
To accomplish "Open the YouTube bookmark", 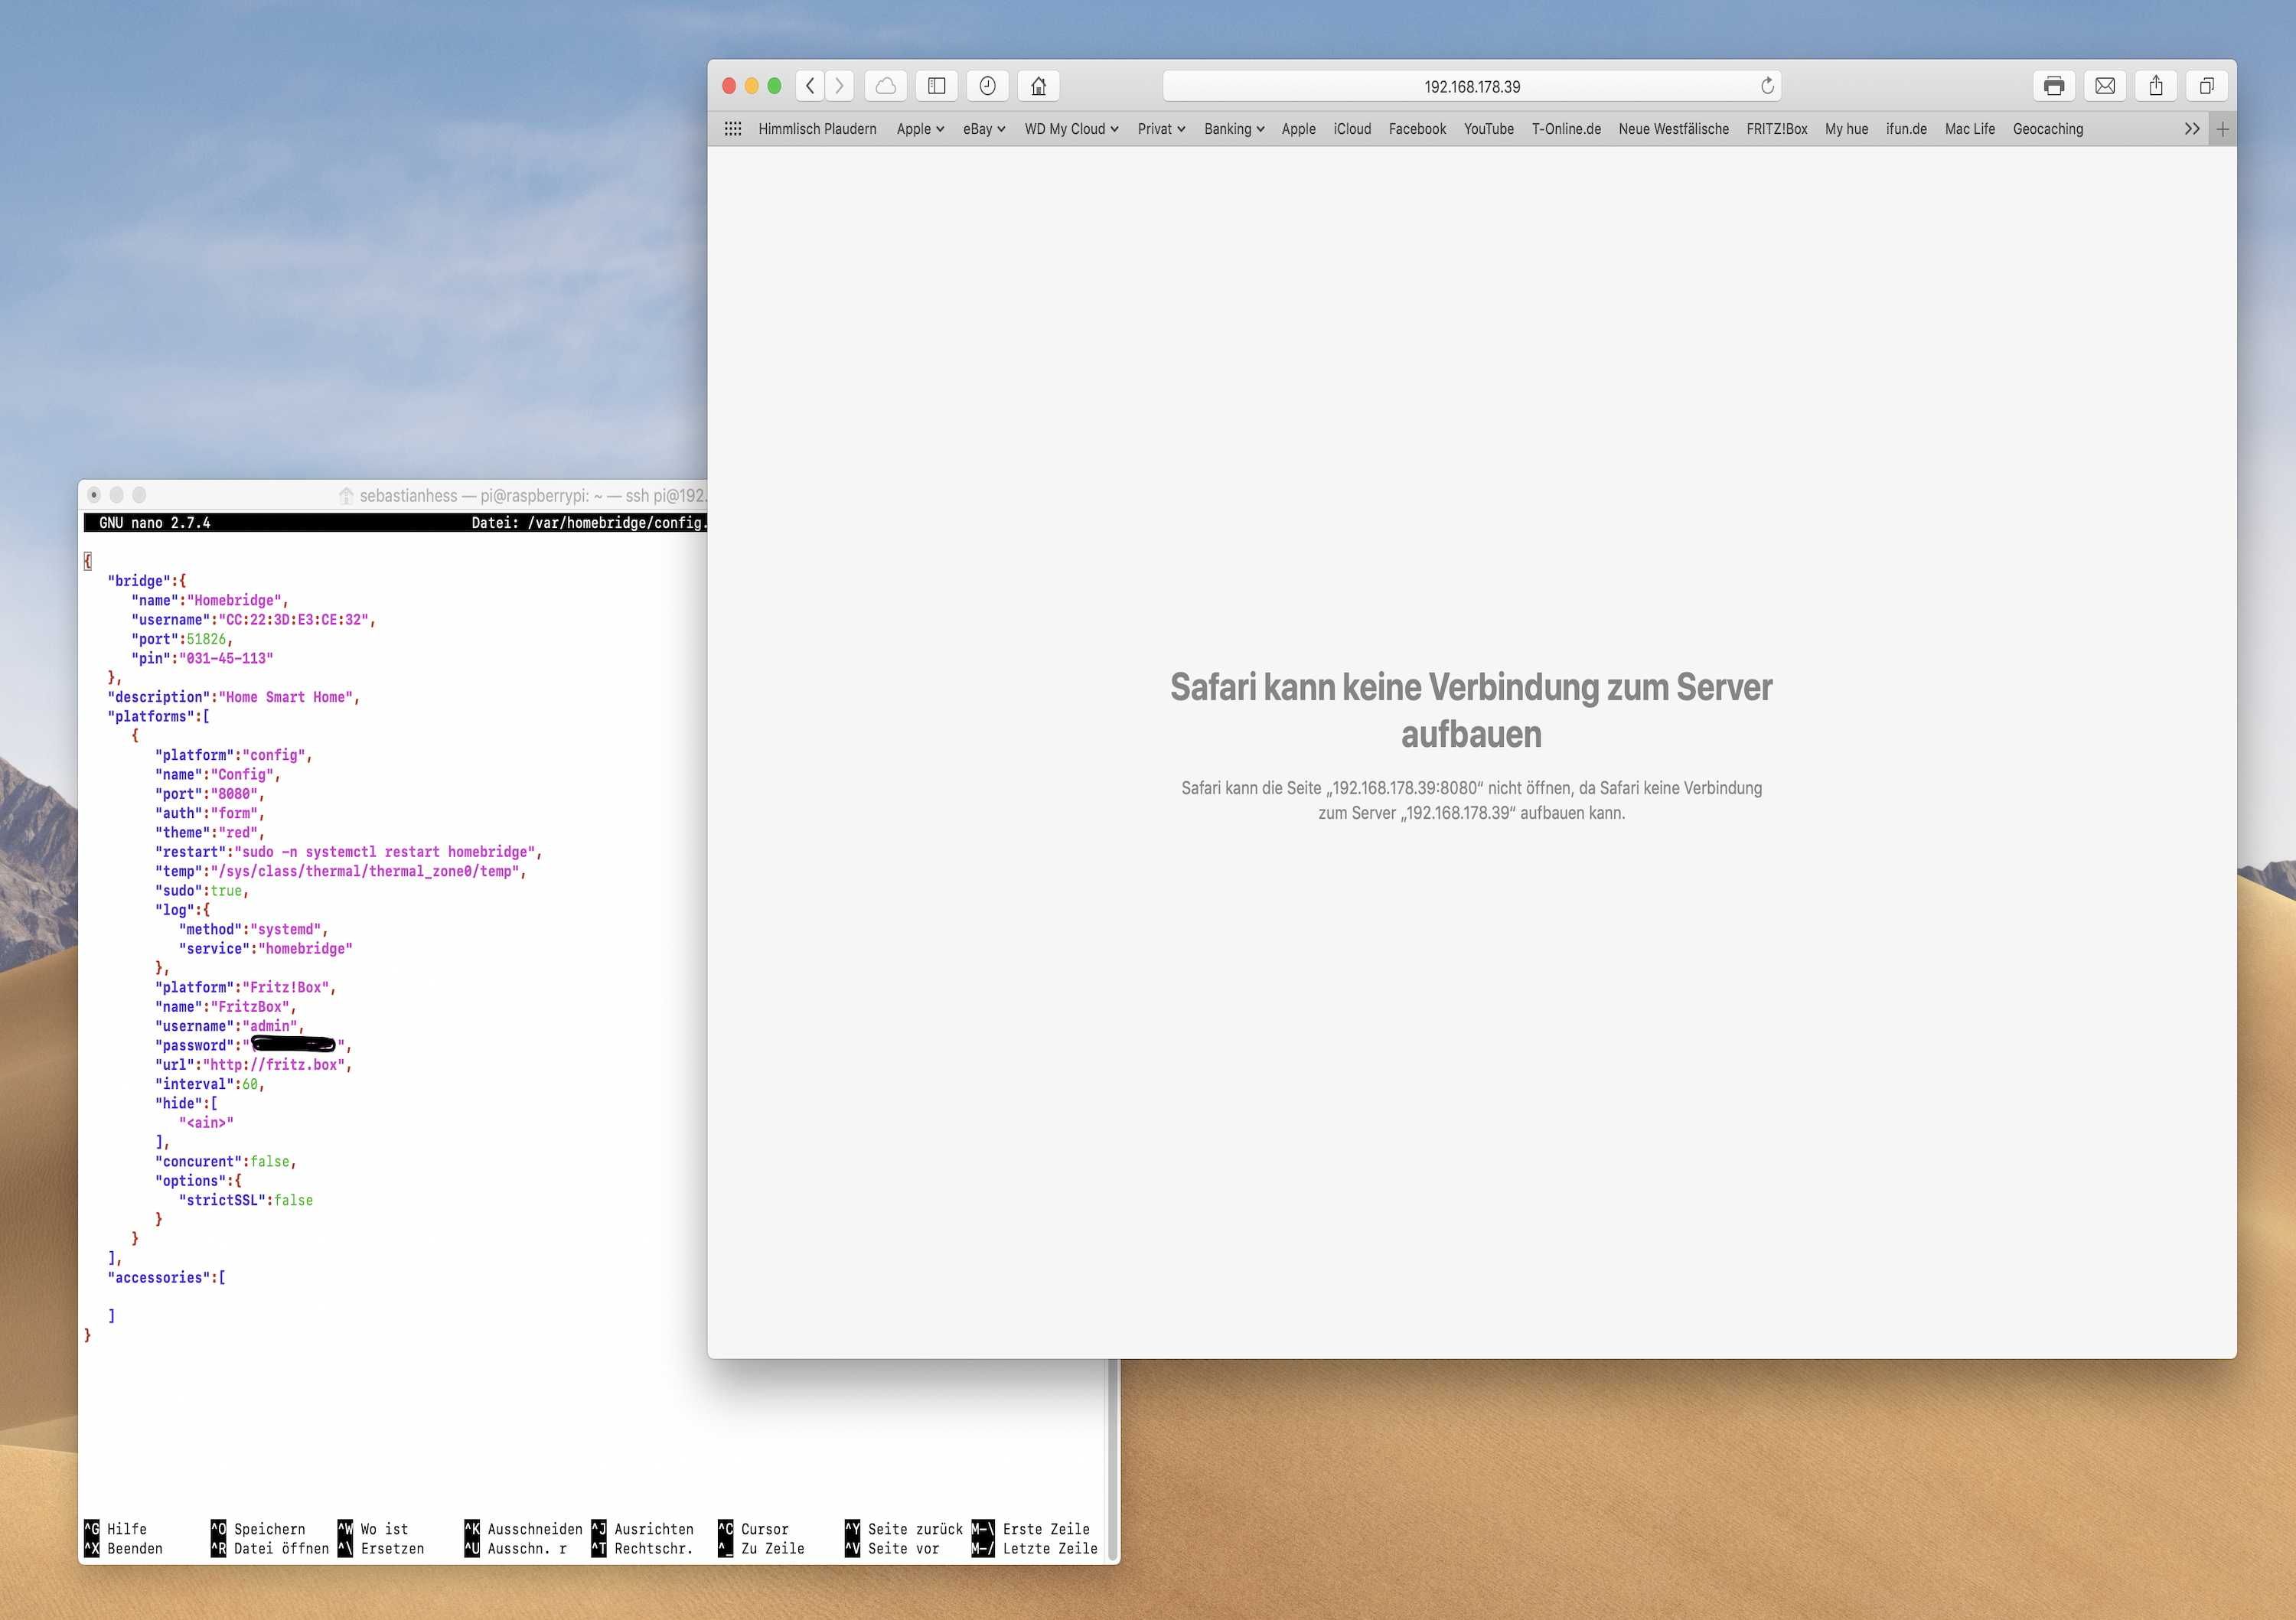I will point(1488,129).
